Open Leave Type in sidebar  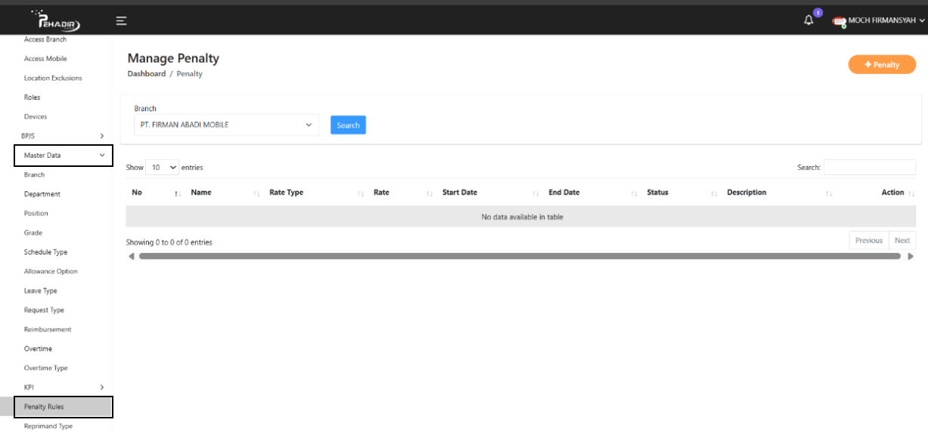[x=40, y=291]
